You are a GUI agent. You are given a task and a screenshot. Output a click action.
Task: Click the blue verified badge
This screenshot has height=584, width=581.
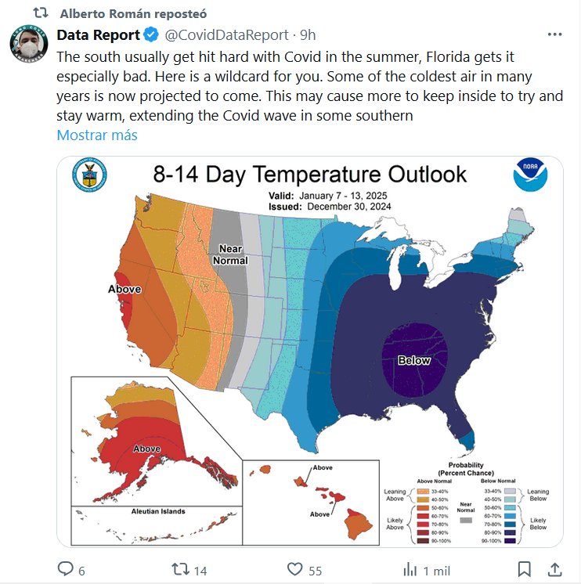click(x=152, y=35)
